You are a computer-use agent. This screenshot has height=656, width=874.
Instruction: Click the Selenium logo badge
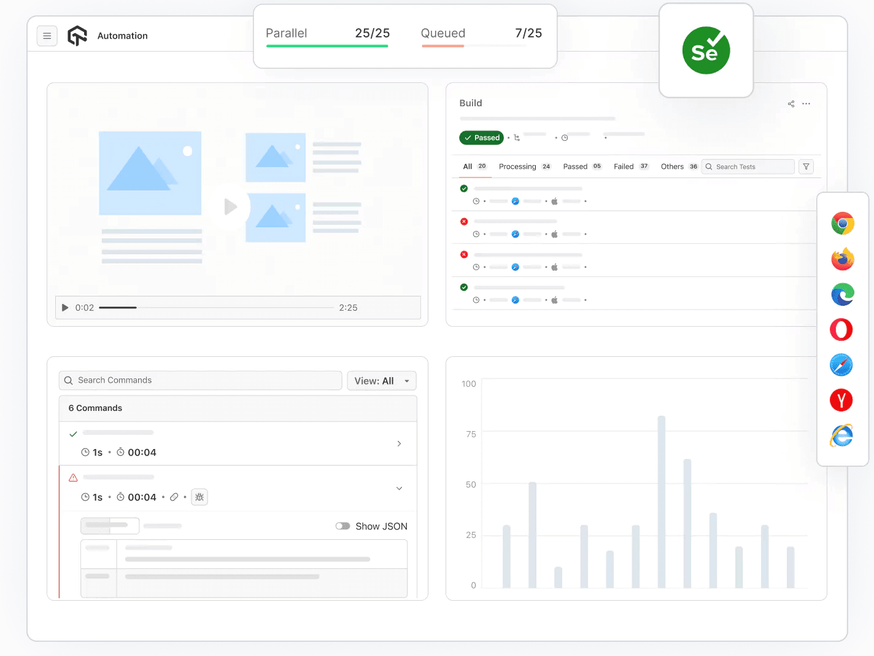706,50
